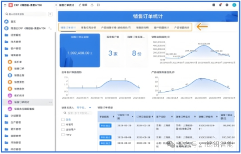Click the 编辑 edit button
This screenshot has width=241, height=154.
(x=83, y=5)
